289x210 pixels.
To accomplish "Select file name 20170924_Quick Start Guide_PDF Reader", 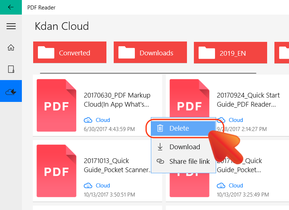I will pyautogui.click(x=248, y=100).
